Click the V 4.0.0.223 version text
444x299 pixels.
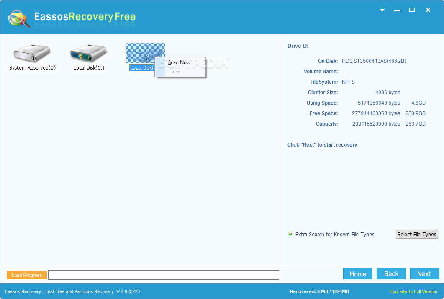coord(128,291)
